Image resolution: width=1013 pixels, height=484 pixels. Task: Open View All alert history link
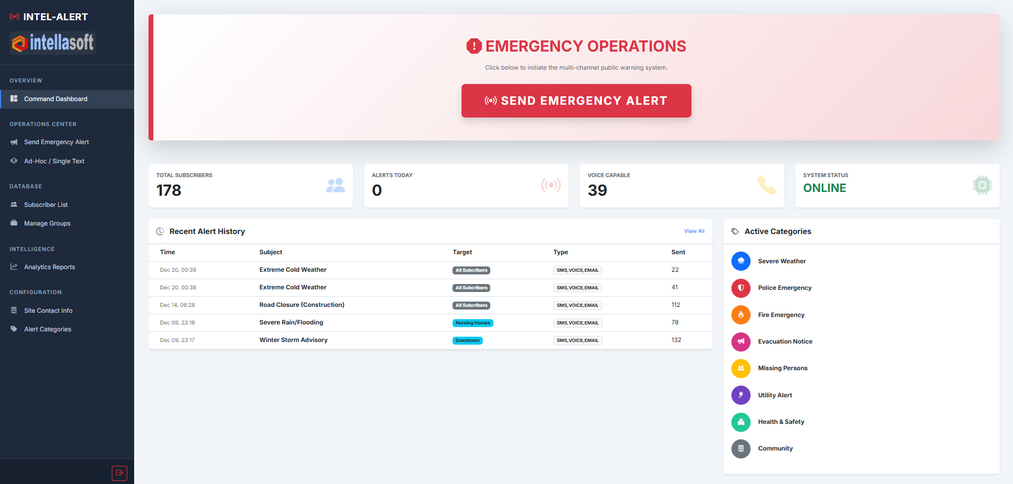point(694,231)
